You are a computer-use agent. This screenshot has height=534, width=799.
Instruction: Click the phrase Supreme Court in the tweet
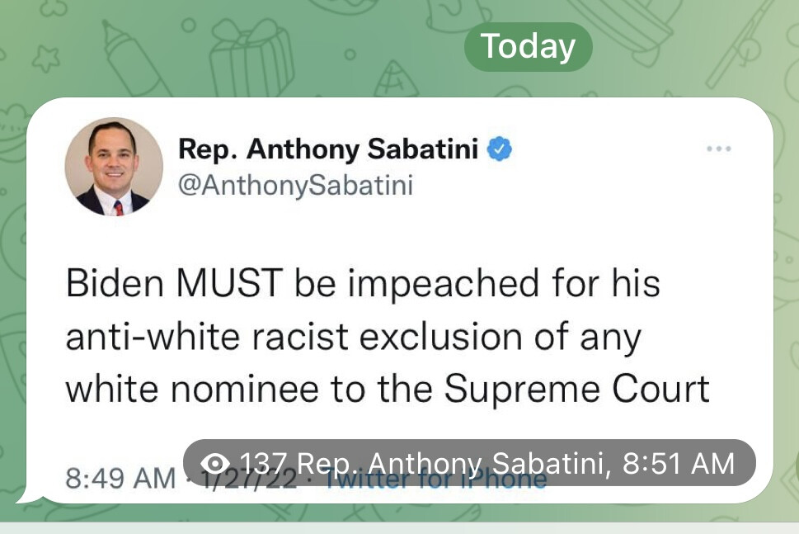coord(576,389)
